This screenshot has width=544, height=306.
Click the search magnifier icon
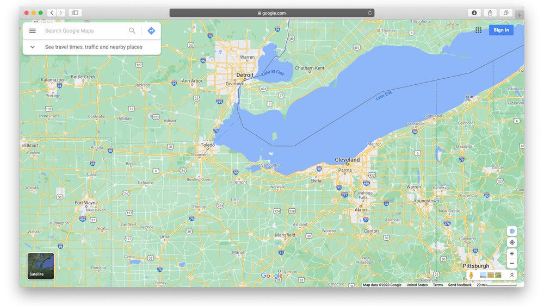(x=132, y=31)
